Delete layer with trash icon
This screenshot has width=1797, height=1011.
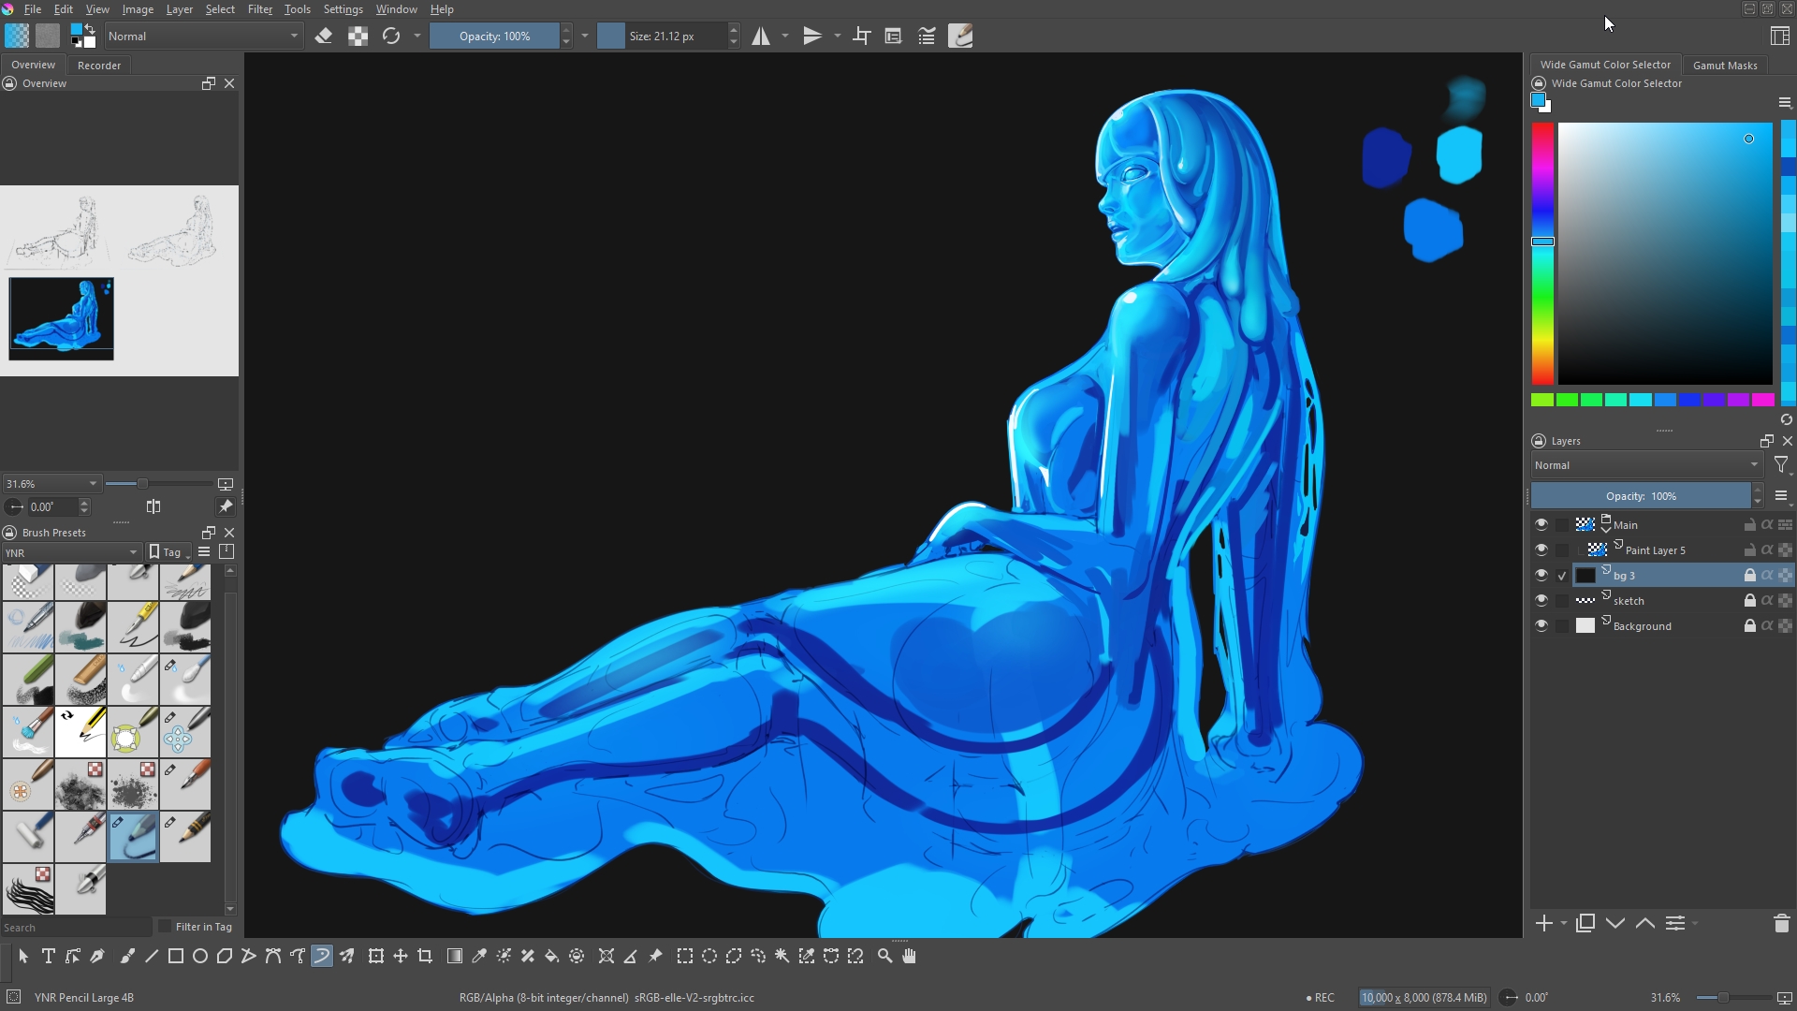point(1781,924)
